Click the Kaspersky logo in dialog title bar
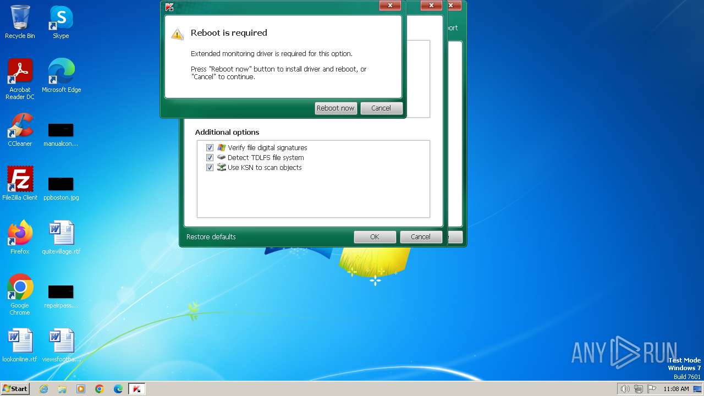The height and width of the screenshot is (396, 704). [169, 7]
